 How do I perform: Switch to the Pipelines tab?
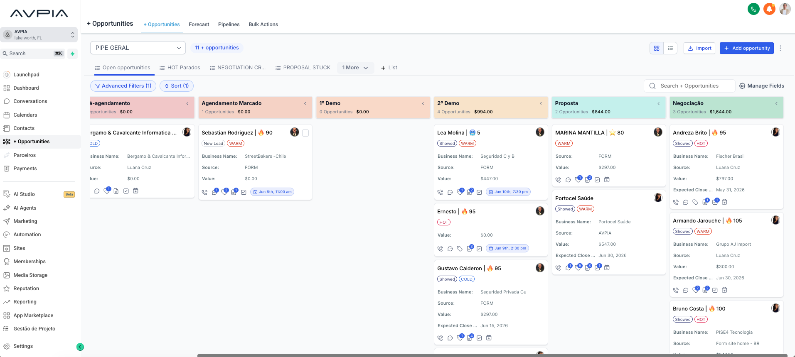pos(229,24)
